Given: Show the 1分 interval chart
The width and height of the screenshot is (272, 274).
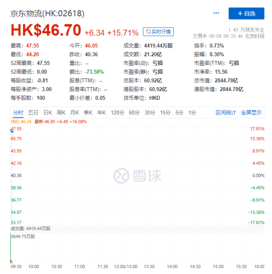Looking at the screenshot, I should (x=192, y=113).
